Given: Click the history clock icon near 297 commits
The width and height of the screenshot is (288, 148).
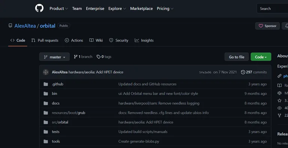Looking at the screenshot, I should (243, 72).
